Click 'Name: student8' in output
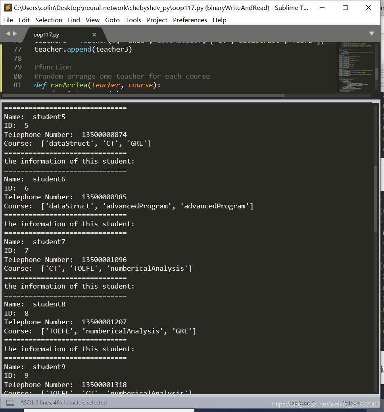The height and width of the screenshot is (412, 384). click(35, 304)
